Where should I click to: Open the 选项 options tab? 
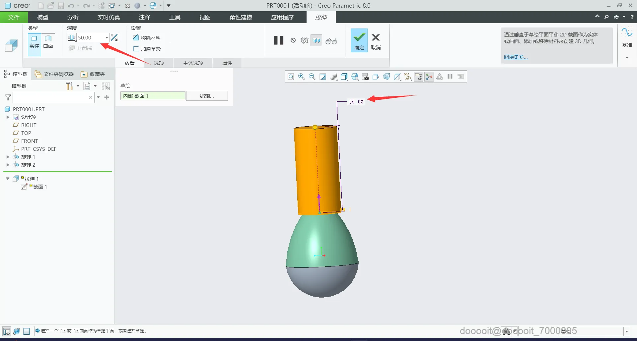point(159,63)
